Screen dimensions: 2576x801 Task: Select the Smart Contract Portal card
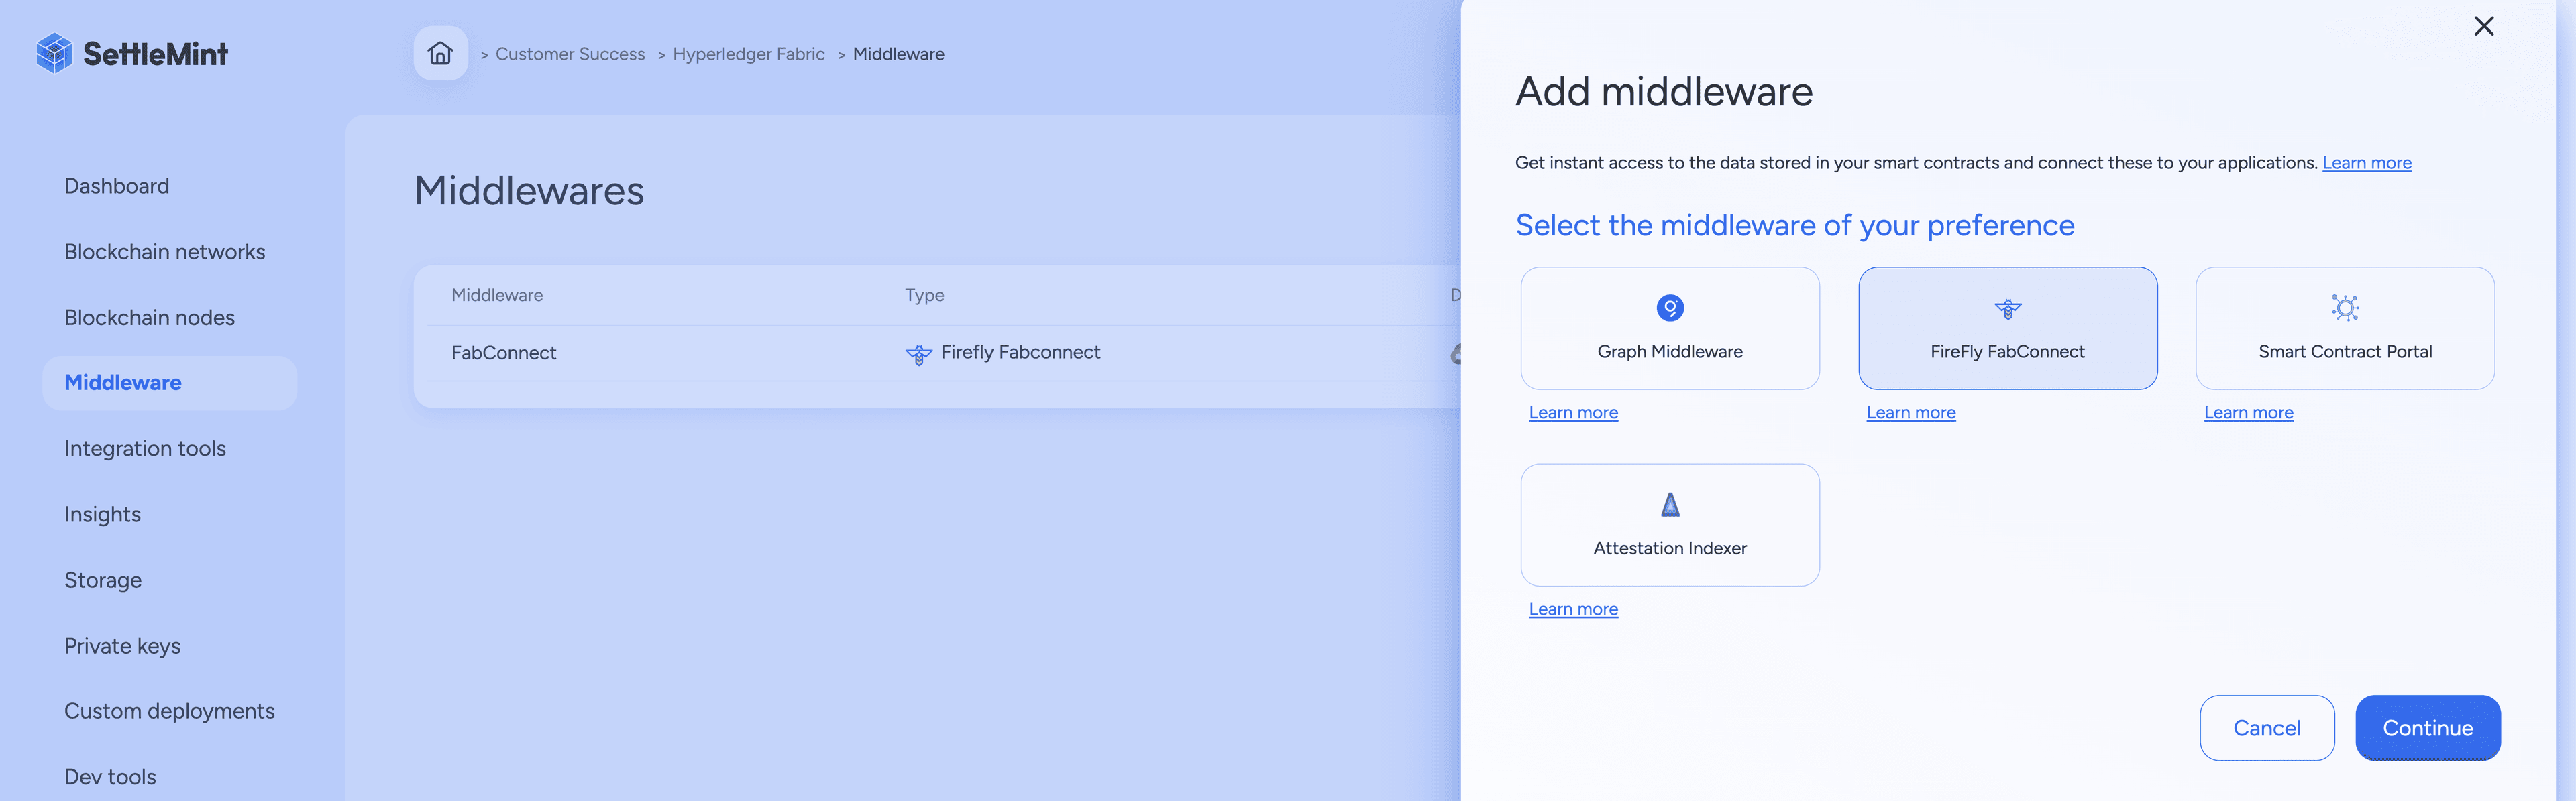tap(2345, 328)
